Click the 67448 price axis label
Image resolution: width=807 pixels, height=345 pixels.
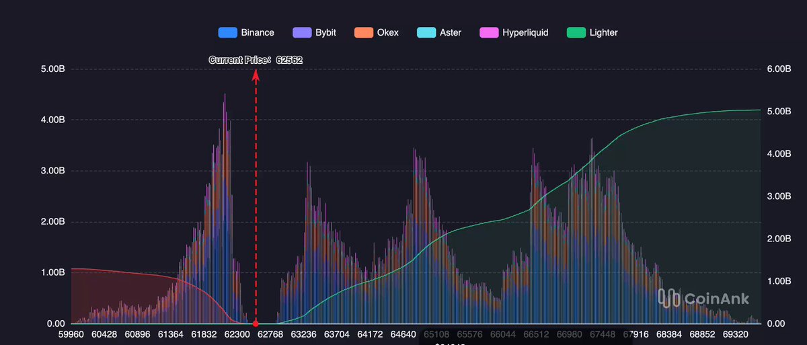coord(601,334)
